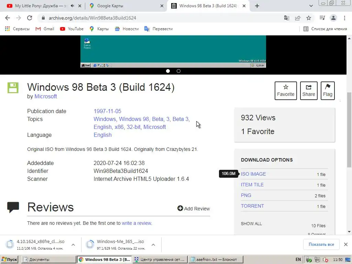The image size is (352, 264).
Task: Close the downloads bar
Action: click(x=346, y=244)
